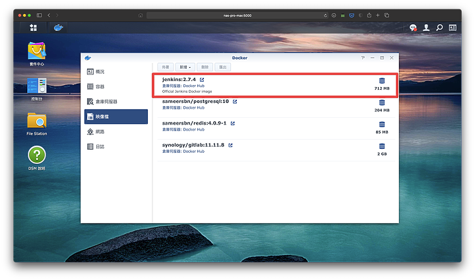Click the external link icon beside sameersbn/redis:4.0.9-1

click(233, 123)
